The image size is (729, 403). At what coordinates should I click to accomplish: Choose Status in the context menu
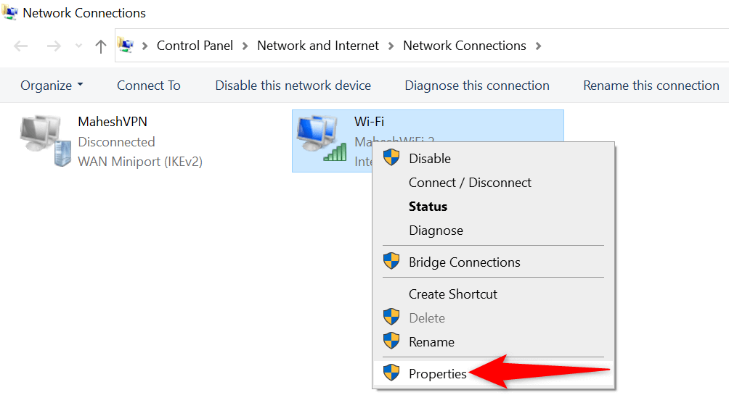(428, 207)
